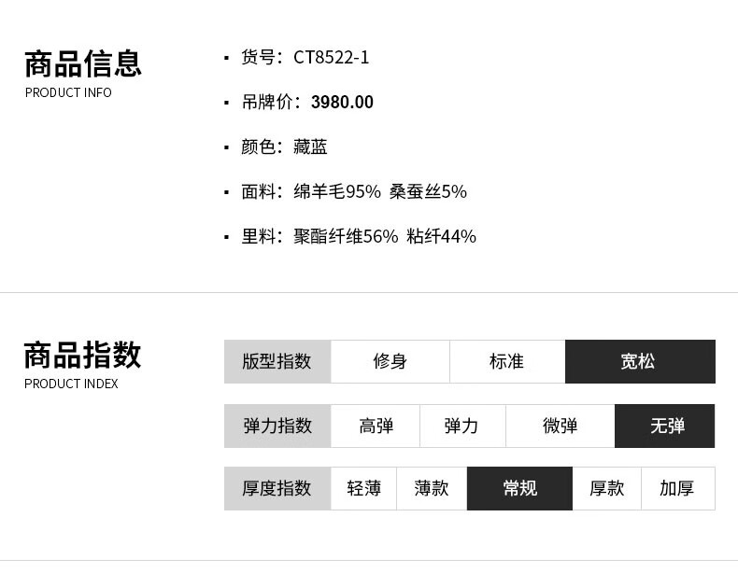Pick 厚款 thickness option
738x587 pixels.
(606, 488)
